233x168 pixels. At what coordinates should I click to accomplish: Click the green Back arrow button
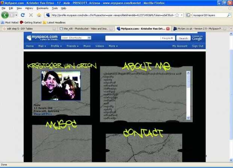pos(5,15)
